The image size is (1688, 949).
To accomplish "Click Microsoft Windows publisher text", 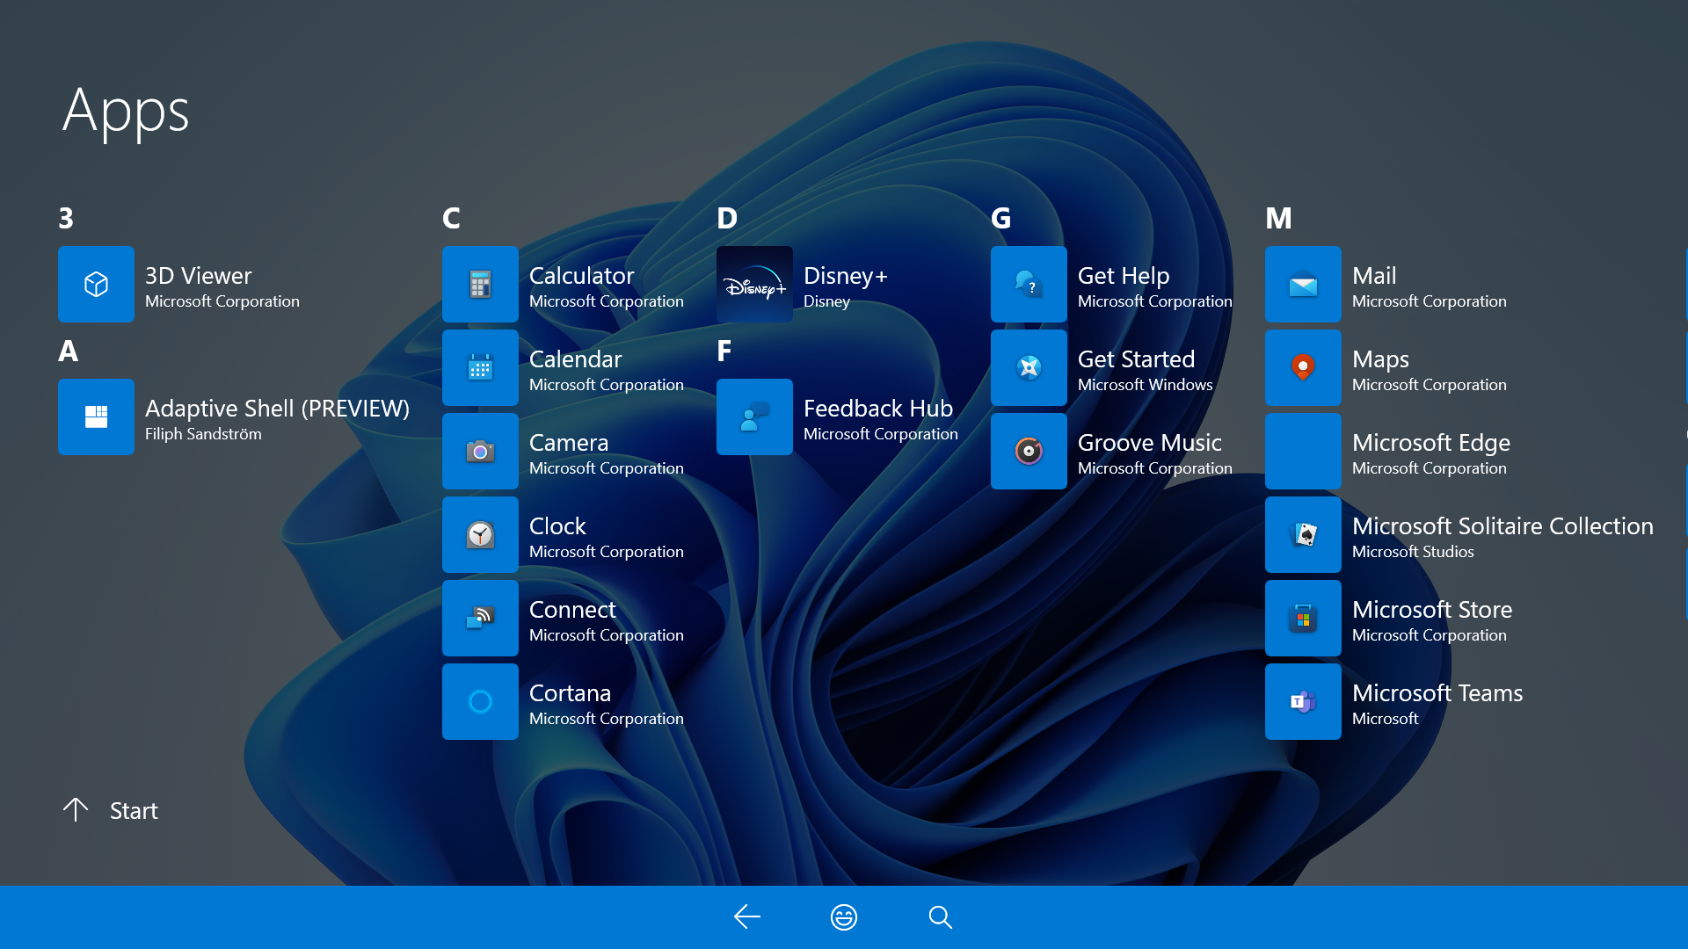I will pos(1145,385).
